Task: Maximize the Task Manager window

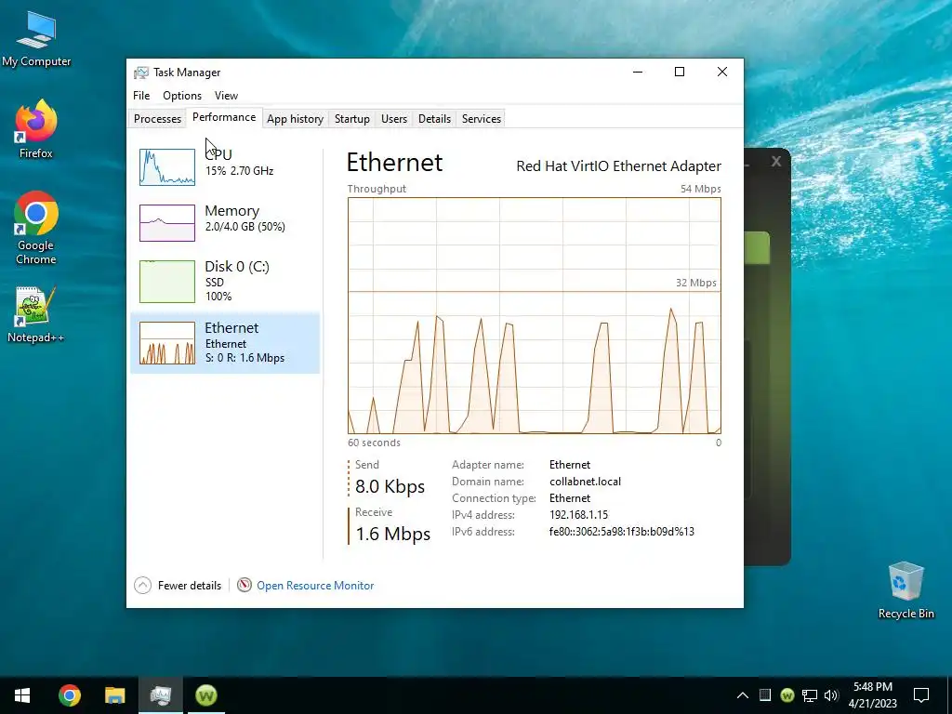Action: click(680, 72)
